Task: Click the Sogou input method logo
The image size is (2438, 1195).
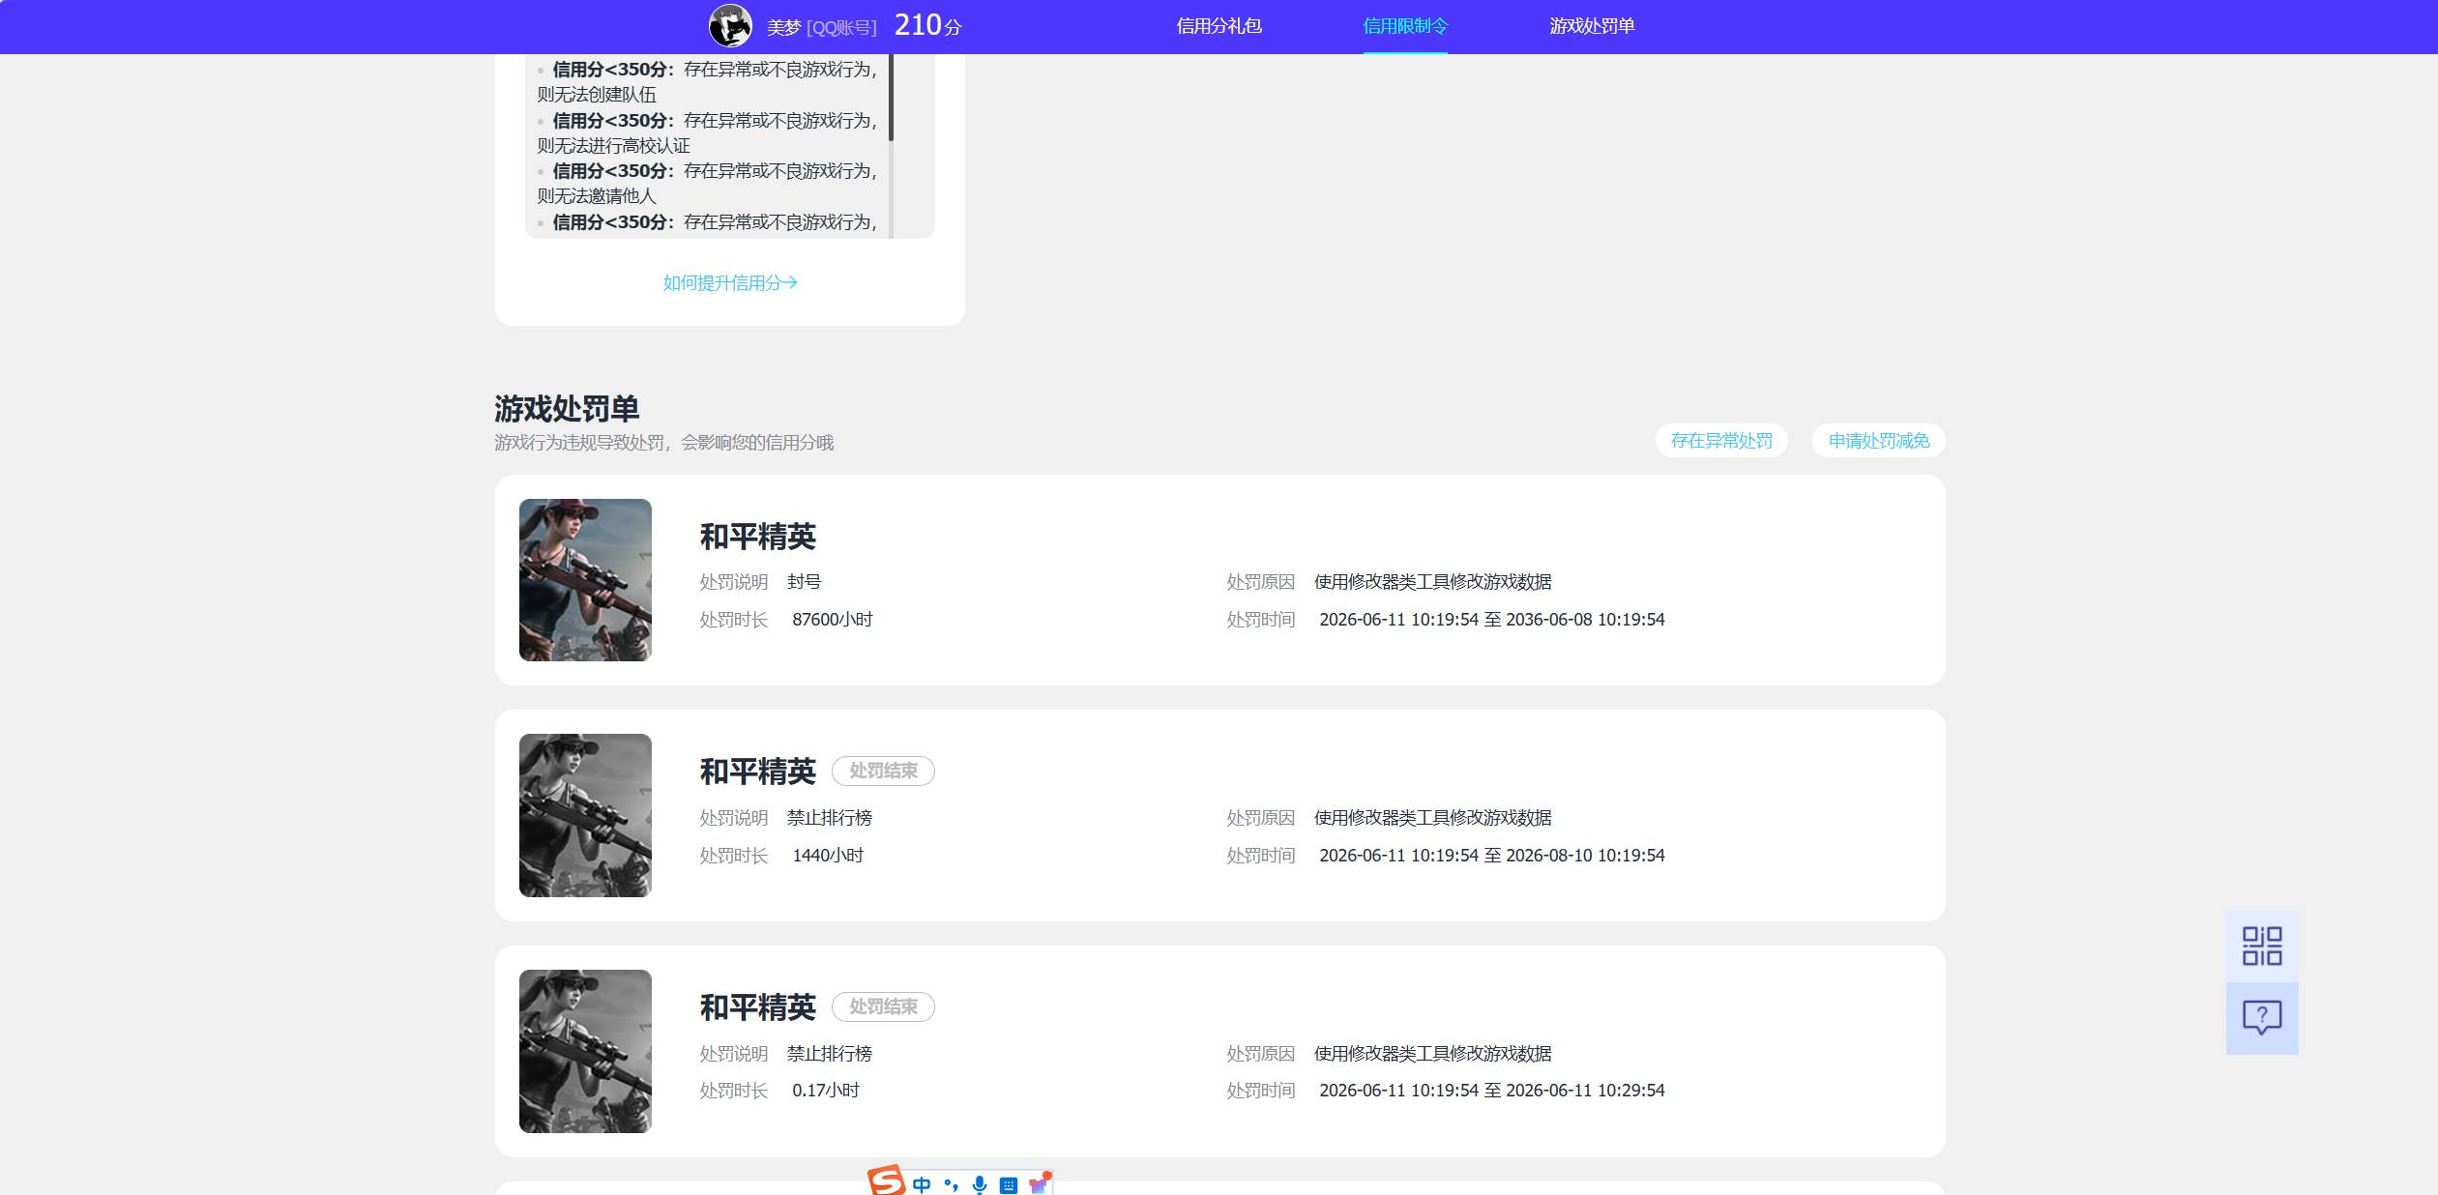Action: [886, 1181]
